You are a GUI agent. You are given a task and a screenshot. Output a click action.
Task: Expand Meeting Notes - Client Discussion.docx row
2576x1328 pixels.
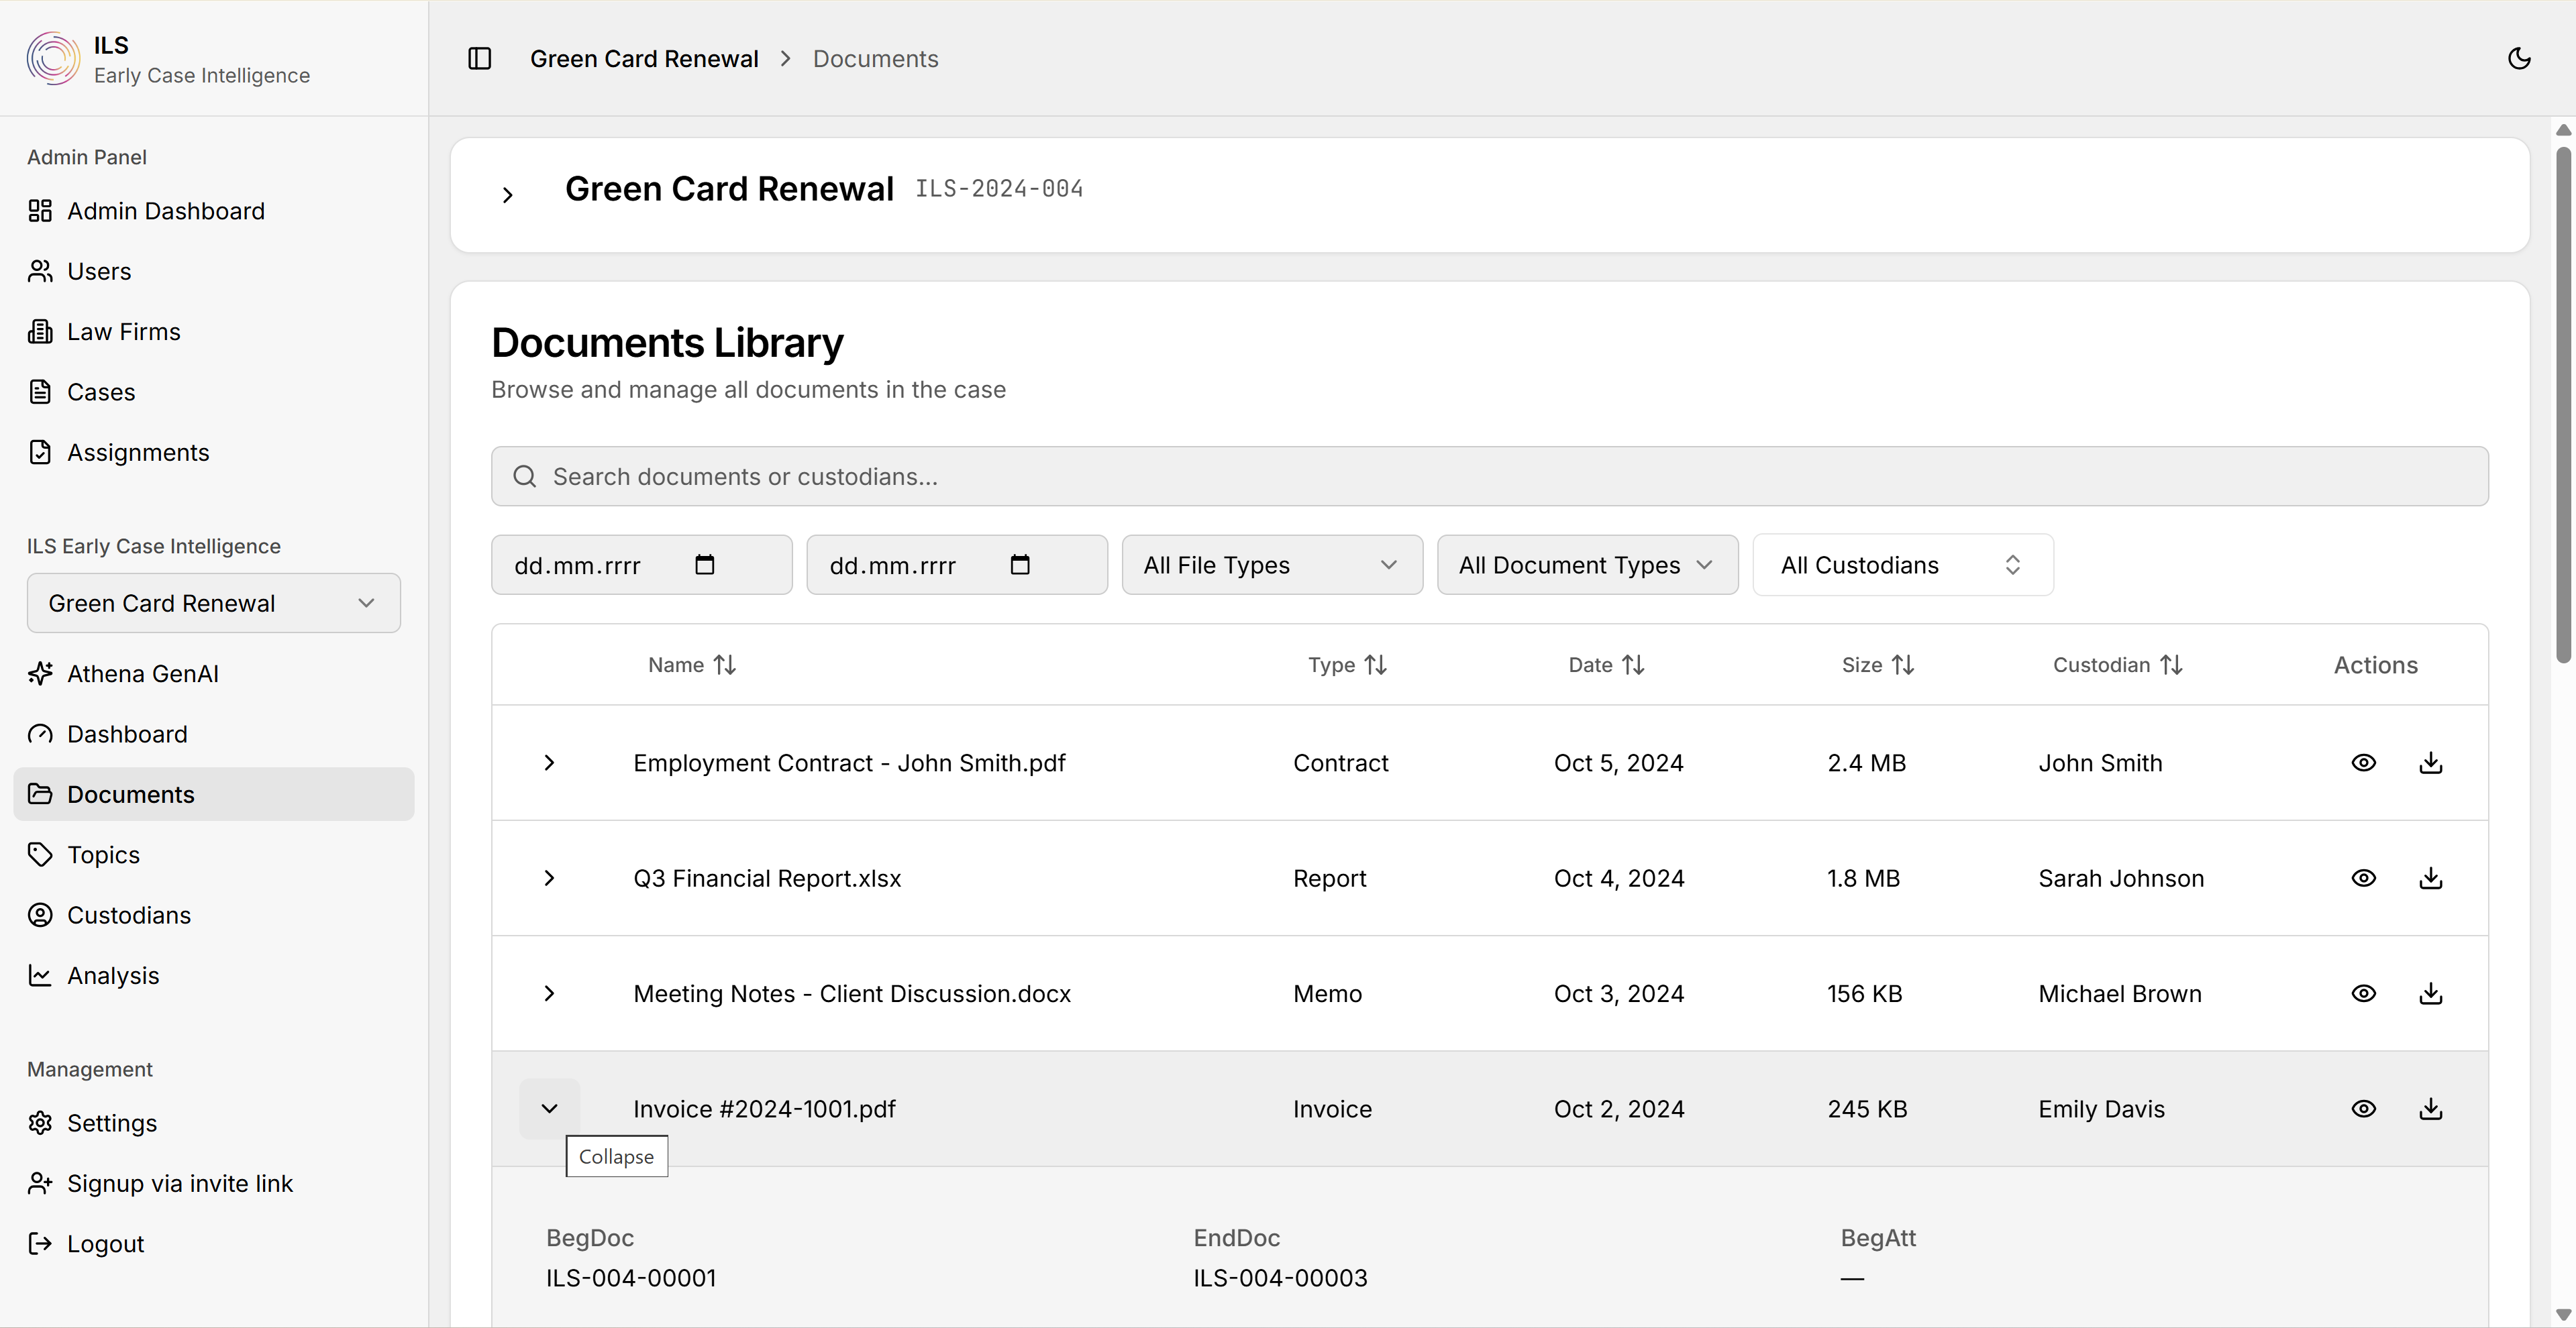click(x=549, y=993)
